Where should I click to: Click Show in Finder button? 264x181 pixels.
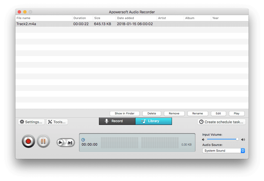124,113
